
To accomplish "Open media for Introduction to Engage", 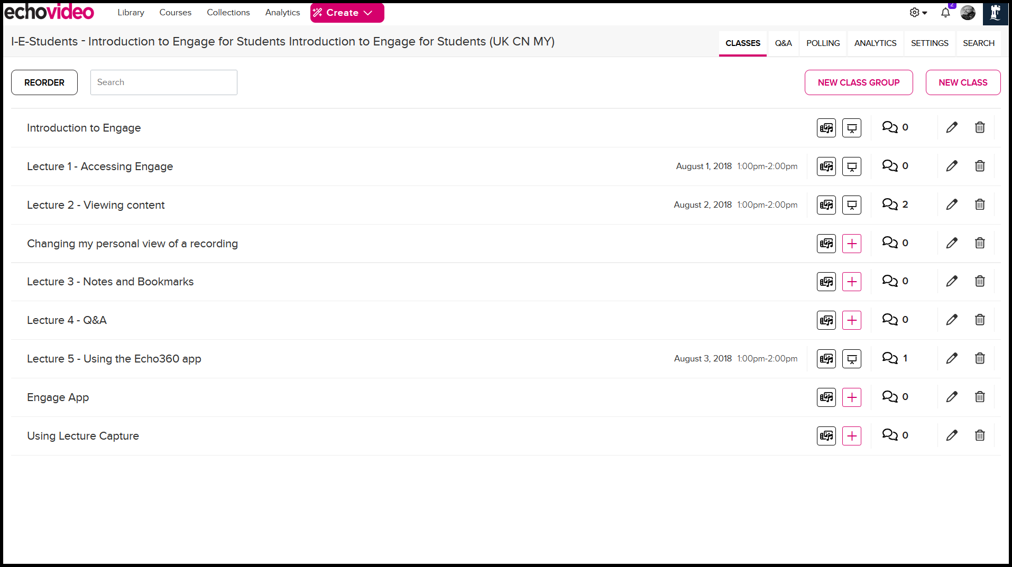I will click(826, 127).
